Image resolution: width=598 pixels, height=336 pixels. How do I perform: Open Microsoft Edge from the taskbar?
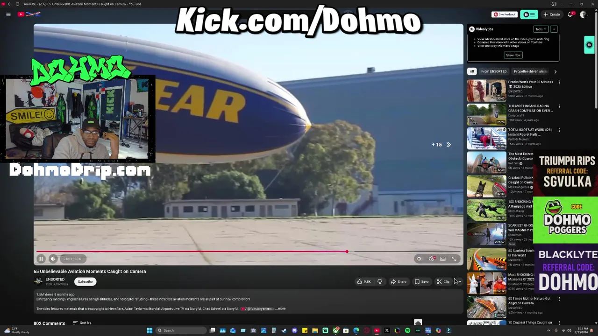[x=356, y=330]
